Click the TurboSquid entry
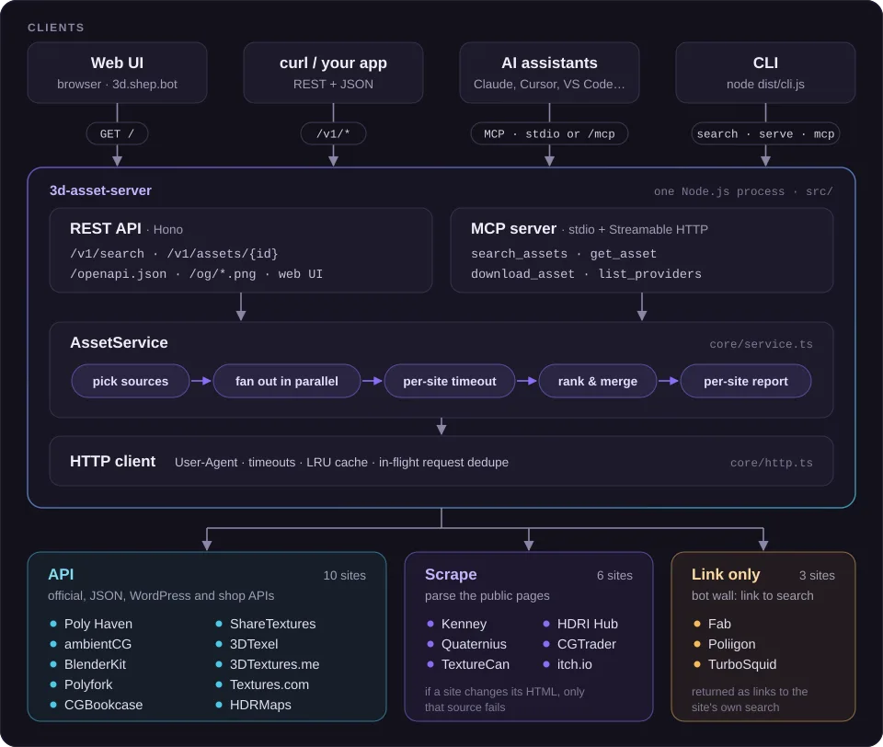 click(742, 664)
